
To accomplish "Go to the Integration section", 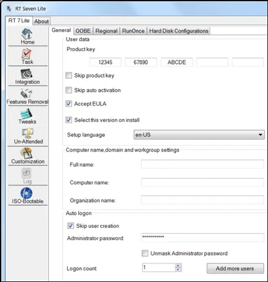I will pos(28,76).
